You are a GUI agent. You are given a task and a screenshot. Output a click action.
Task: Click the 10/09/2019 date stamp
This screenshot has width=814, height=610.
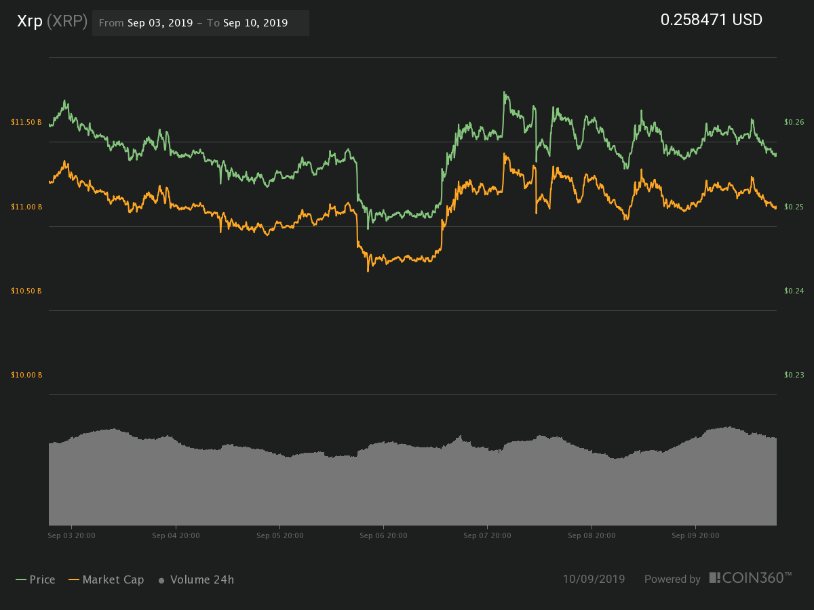tap(594, 579)
